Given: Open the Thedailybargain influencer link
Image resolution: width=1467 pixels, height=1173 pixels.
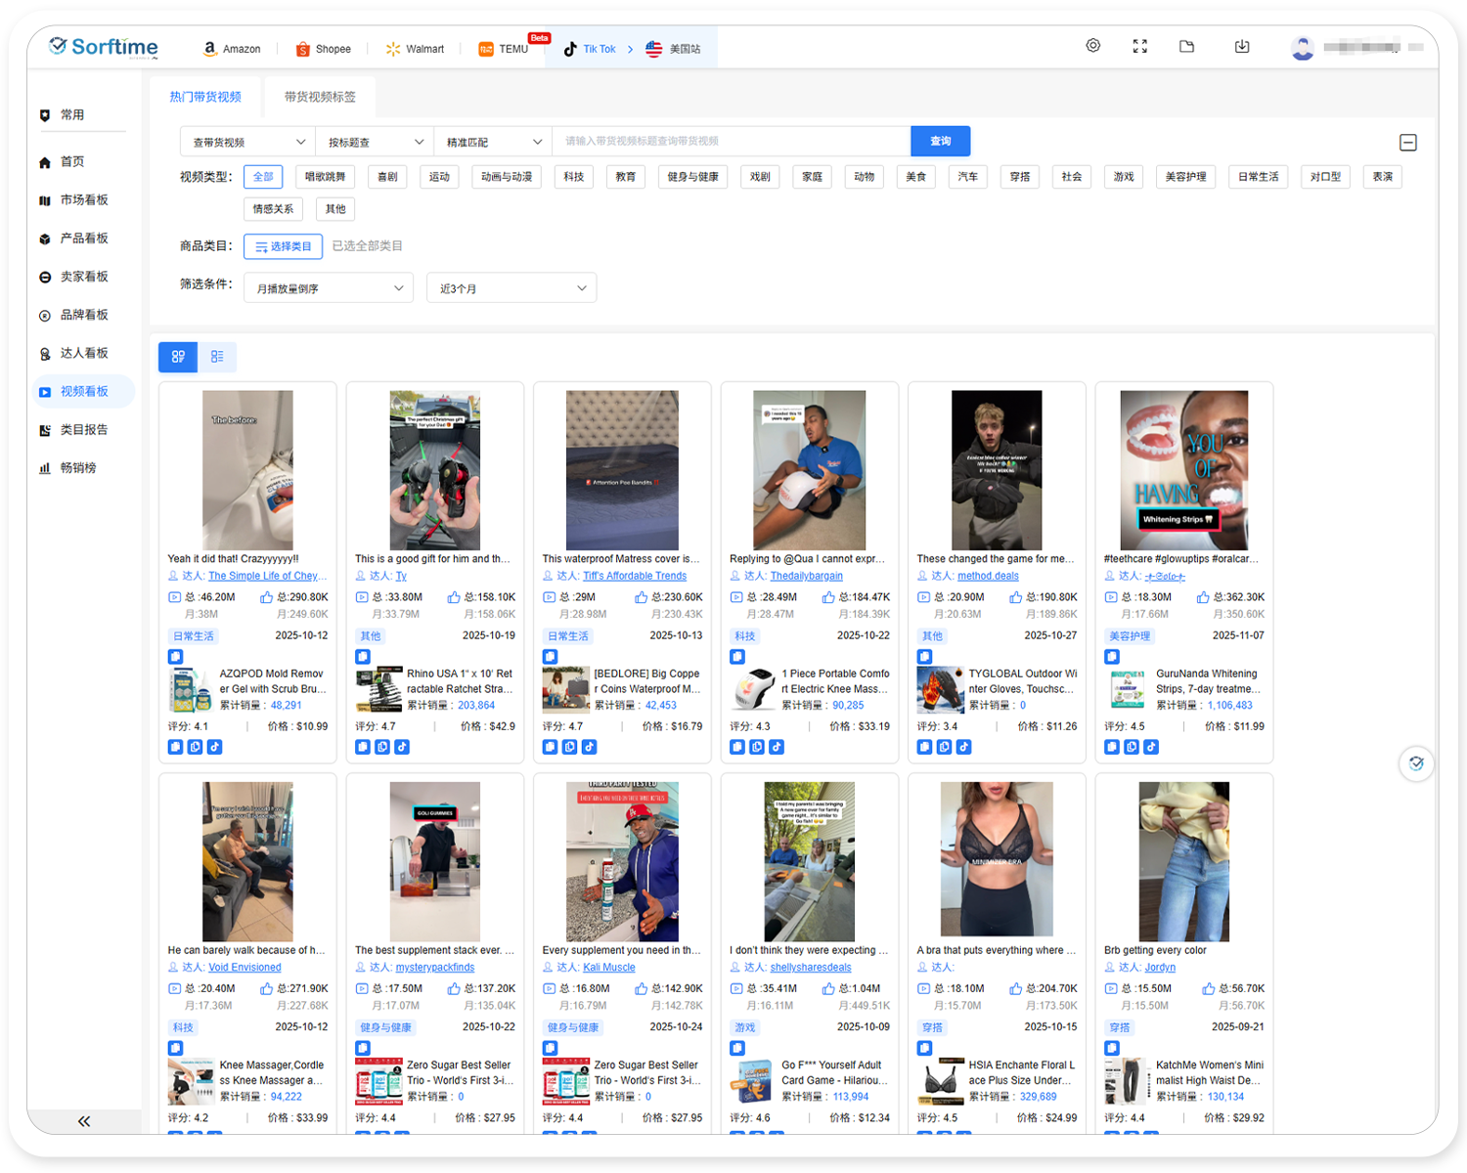Looking at the screenshot, I should point(806,576).
